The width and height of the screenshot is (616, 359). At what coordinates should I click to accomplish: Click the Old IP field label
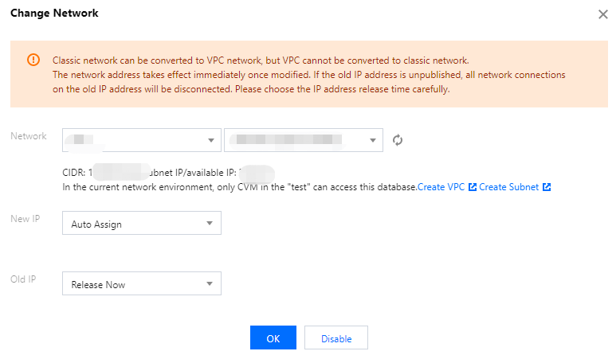(x=23, y=279)
